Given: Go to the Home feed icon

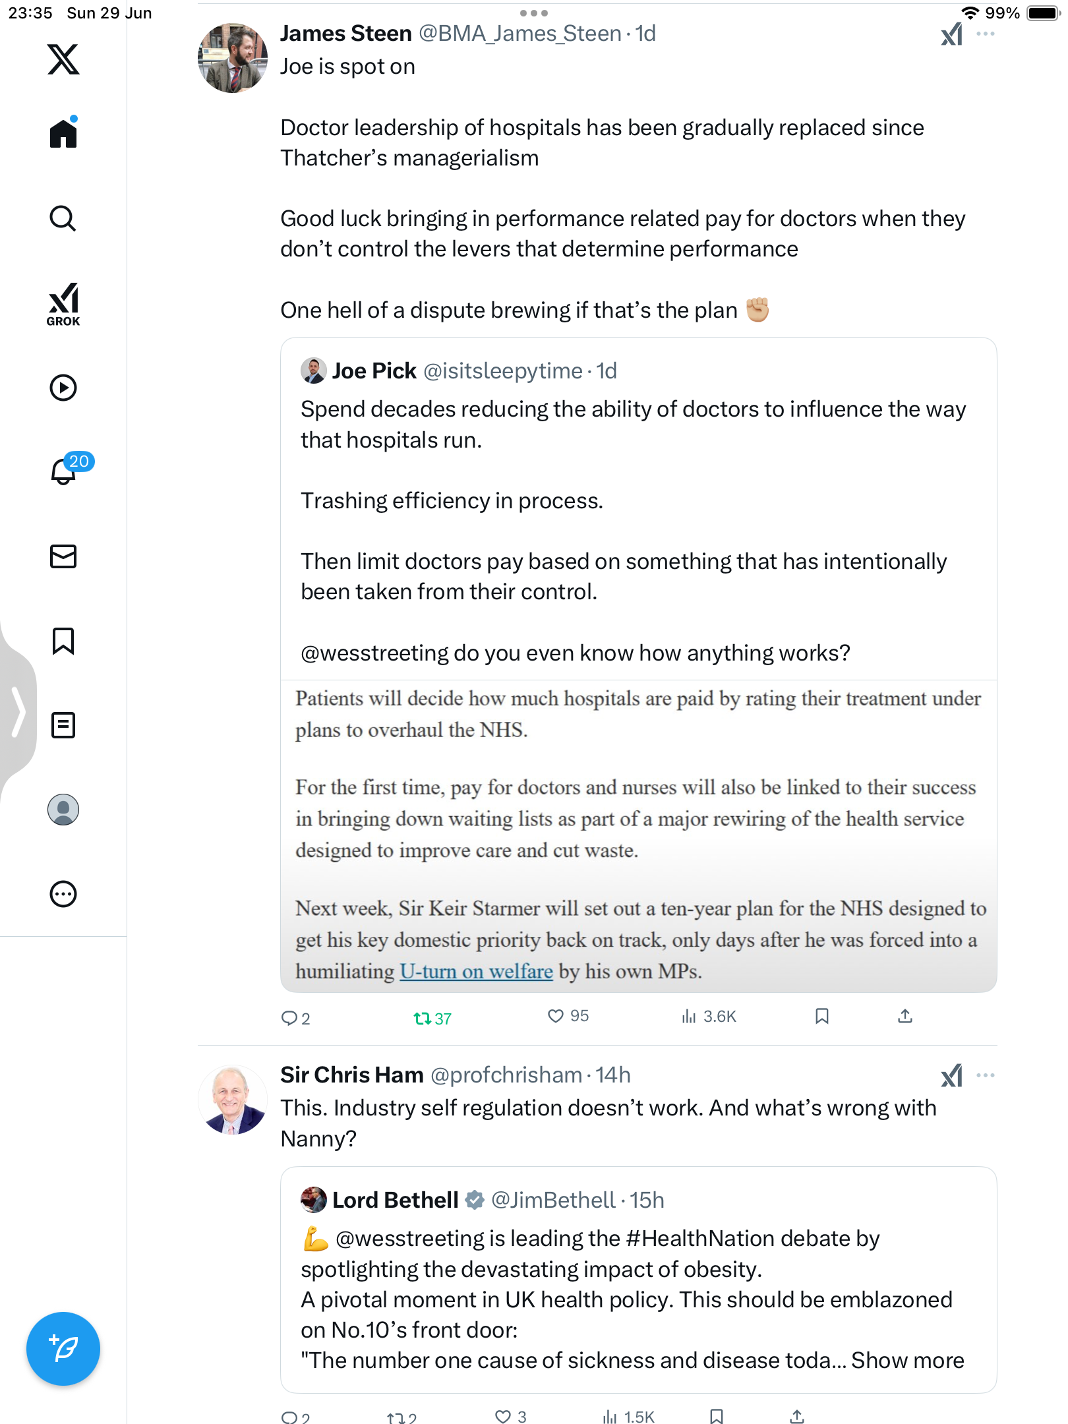Looking at the screenshot, I should [x=63, y=133].
